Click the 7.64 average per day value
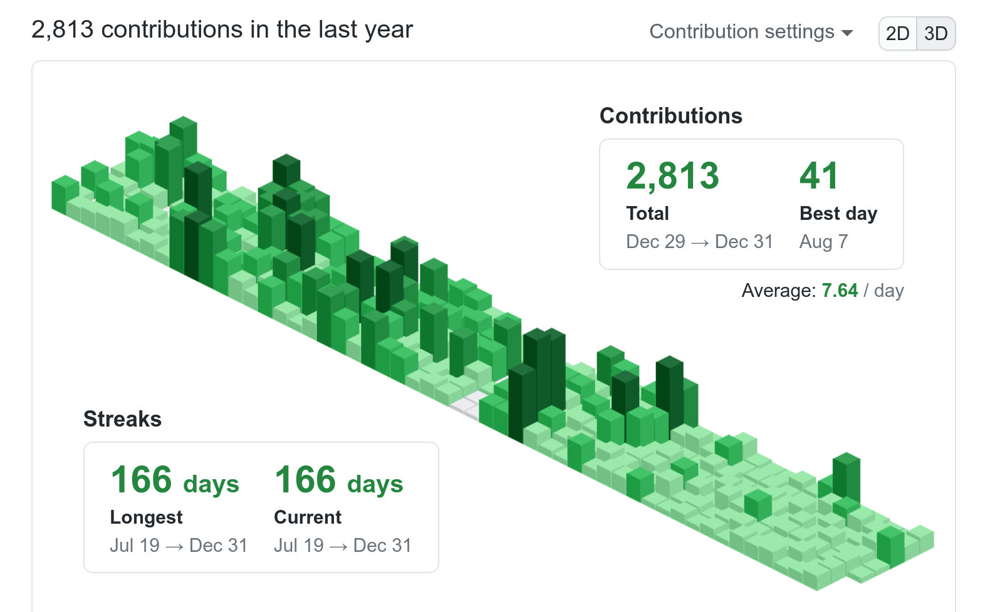Image resolution: width=990 pixels, height=612 pixels. coord(840,291)
